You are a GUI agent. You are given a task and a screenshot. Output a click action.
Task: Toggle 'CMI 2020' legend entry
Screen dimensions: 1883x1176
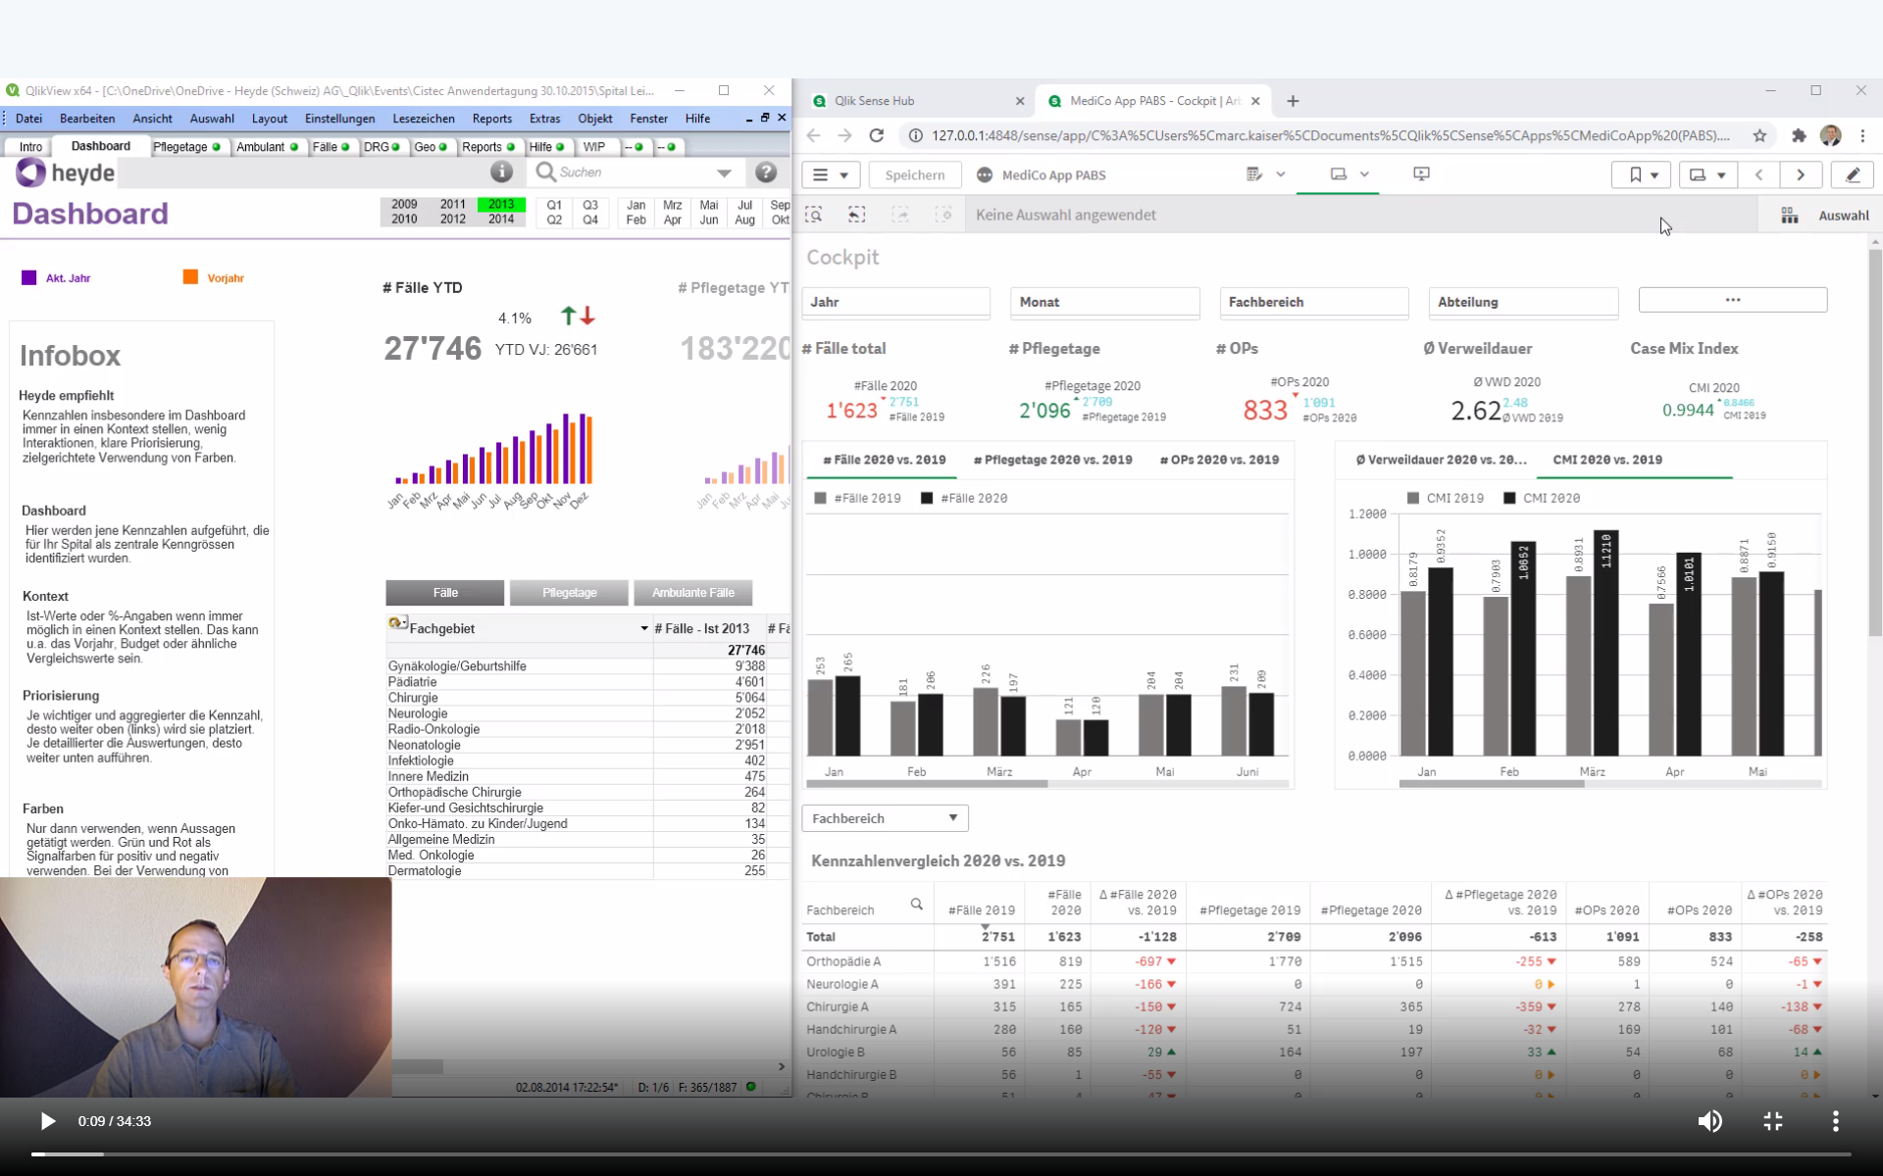coord(1542,498)
